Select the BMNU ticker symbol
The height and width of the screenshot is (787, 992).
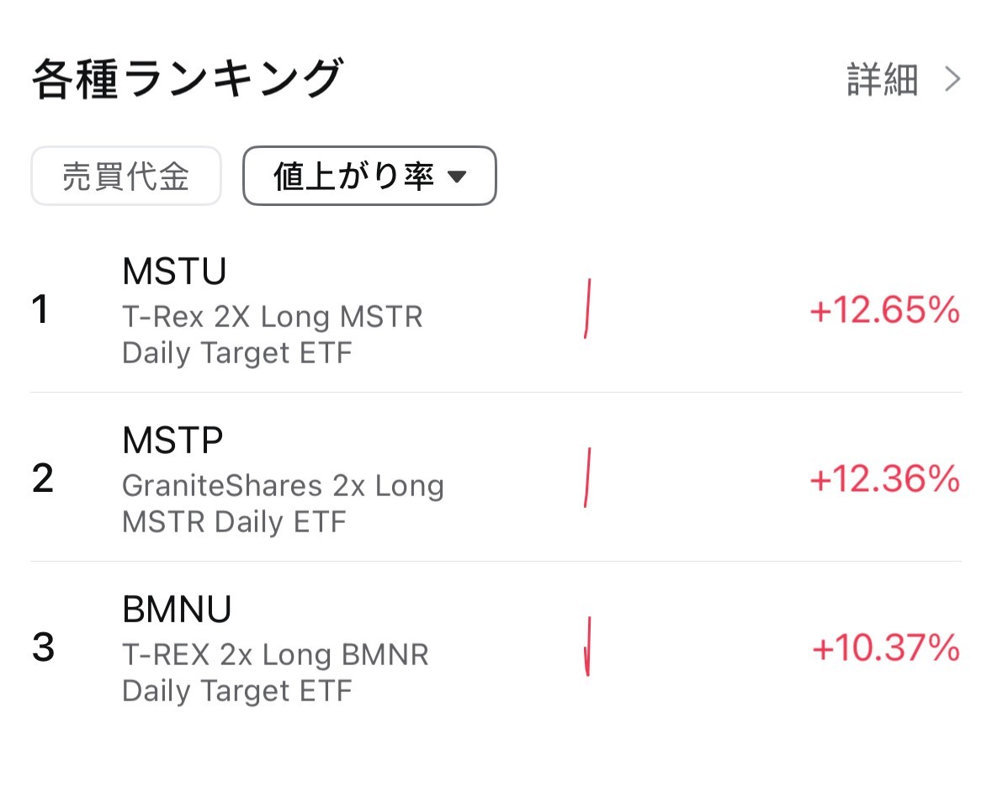click(x=177, y=610)
